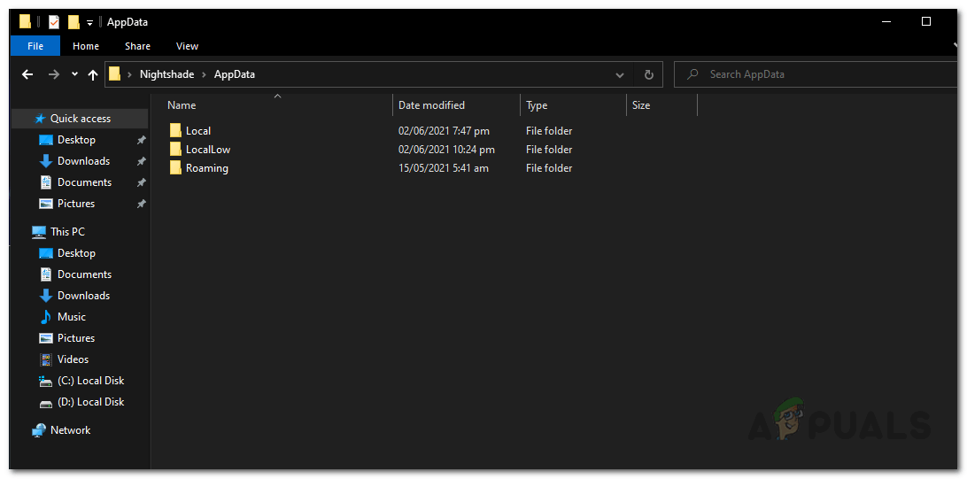Go up one folder level arrow
The width and height of the screenshot is (967, 479).
click(x=93, y=74)
